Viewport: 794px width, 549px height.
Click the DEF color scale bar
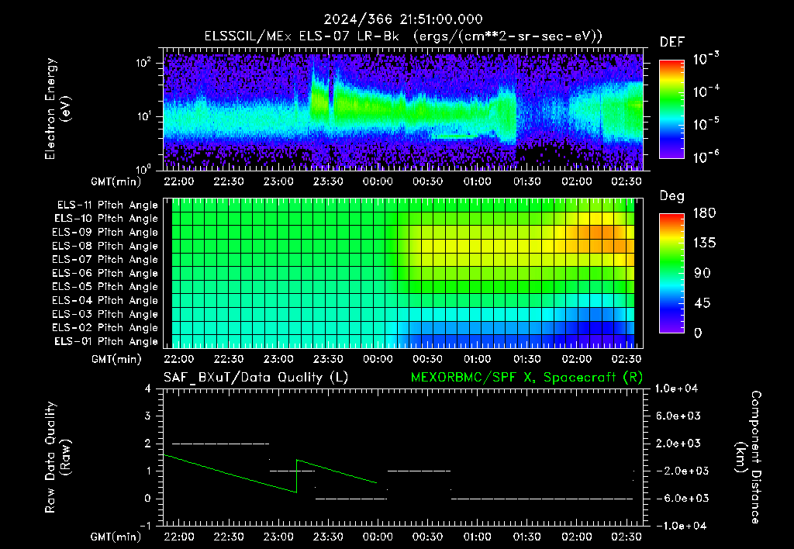pos(671,109)
